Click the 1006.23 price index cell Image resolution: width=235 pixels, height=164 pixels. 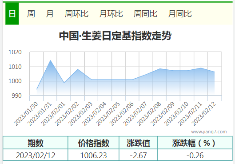(93, 155)
